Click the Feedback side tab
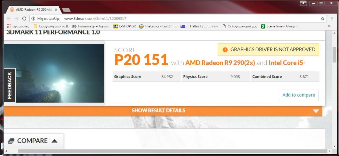The height and width of the screenshot is (156, 339). (x=10, y=85)
